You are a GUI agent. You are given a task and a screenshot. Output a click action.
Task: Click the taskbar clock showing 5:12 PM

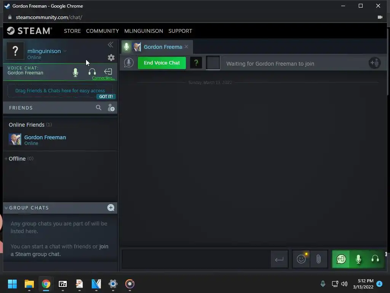pos(363,284)
